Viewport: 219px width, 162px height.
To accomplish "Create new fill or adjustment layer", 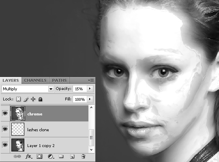I will pos(51,156).
